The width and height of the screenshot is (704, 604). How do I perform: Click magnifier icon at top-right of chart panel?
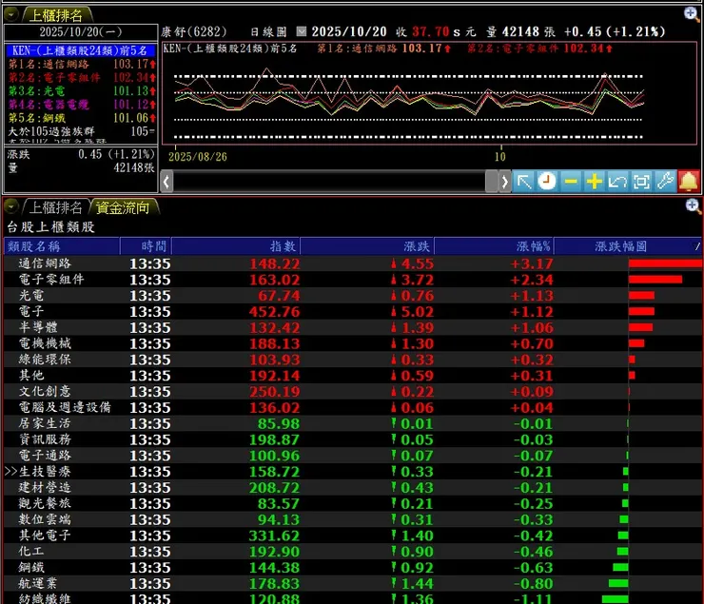(x=692, y=14)
